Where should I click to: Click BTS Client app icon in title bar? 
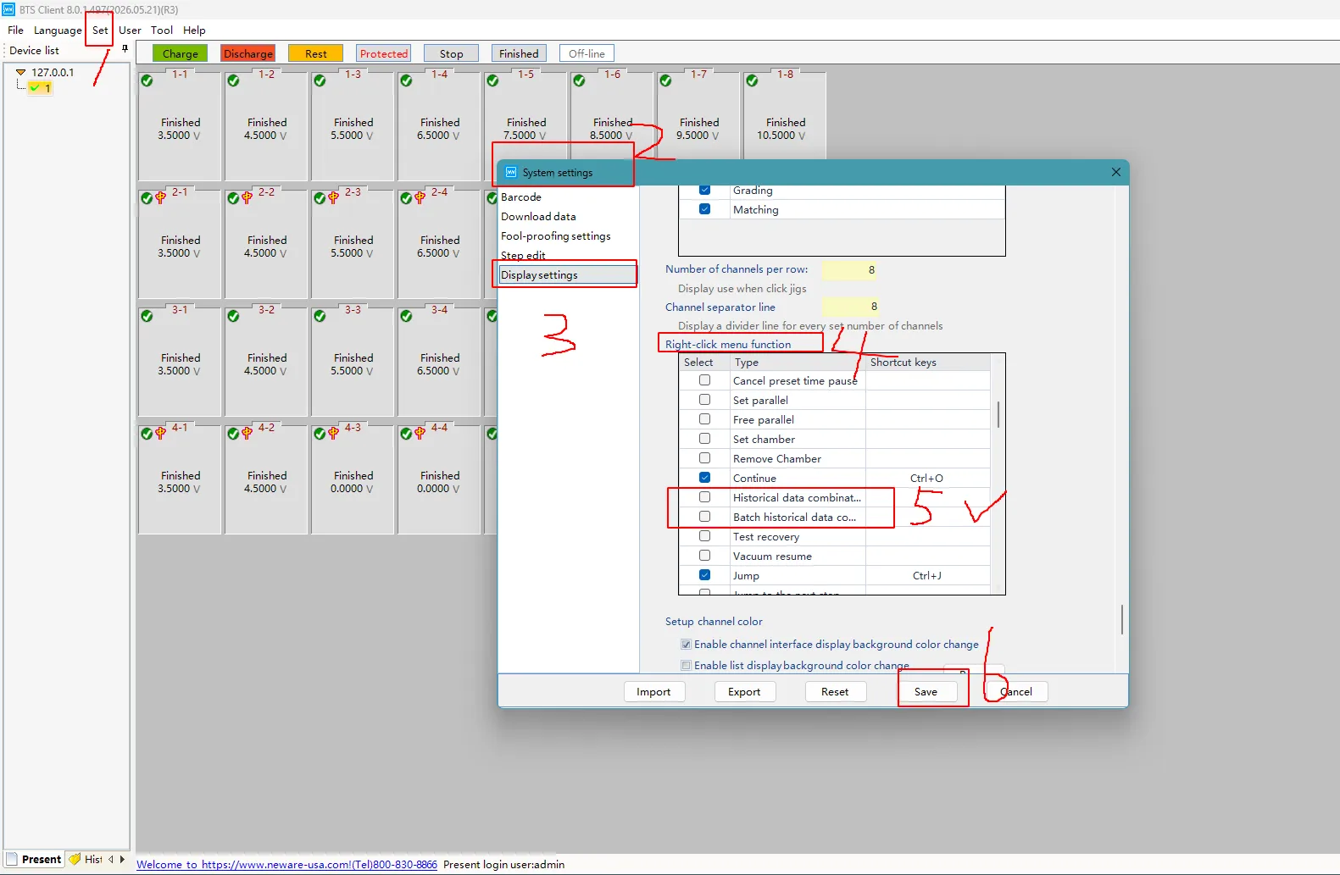[x=8, y=9]
